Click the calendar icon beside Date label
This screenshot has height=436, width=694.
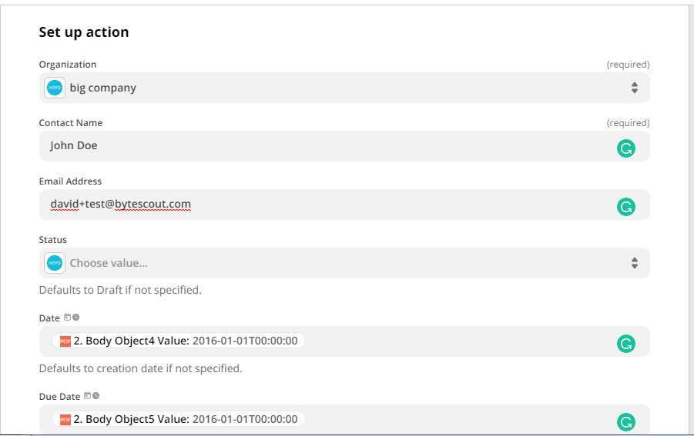tap(68, 318)
